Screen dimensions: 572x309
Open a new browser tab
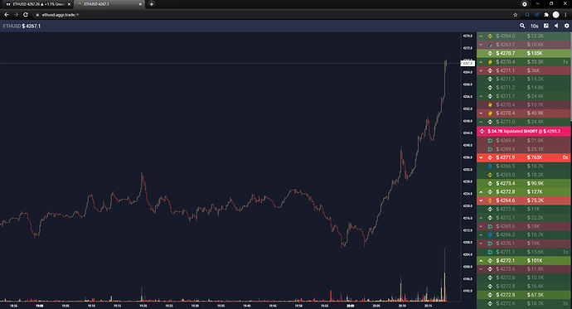(152, 4)
